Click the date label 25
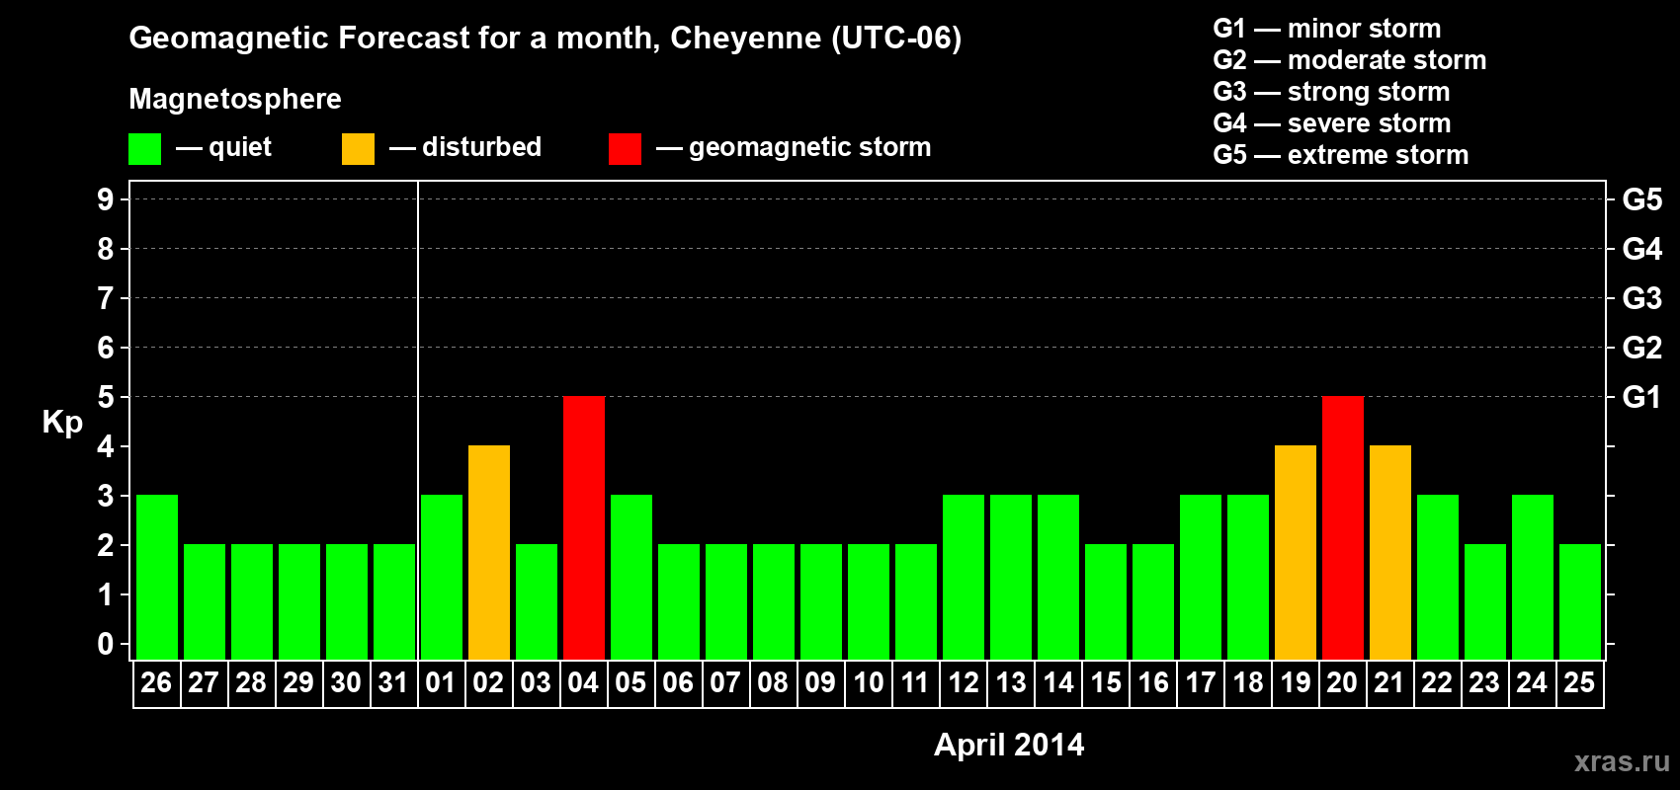 [1579, 682]
